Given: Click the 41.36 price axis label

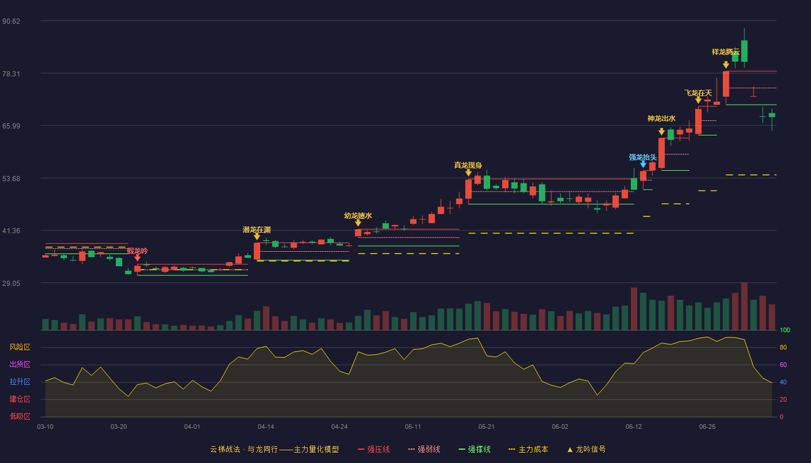Looking at the screenshot, I should [x=12, y=230].
